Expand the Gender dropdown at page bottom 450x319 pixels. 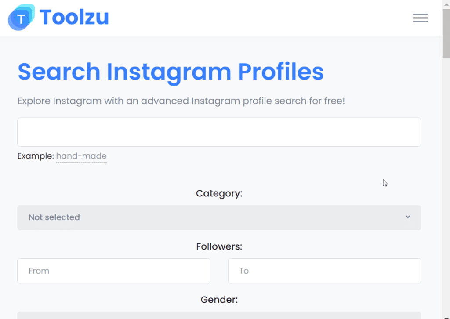pyautogui.click(x=219, y=315)
